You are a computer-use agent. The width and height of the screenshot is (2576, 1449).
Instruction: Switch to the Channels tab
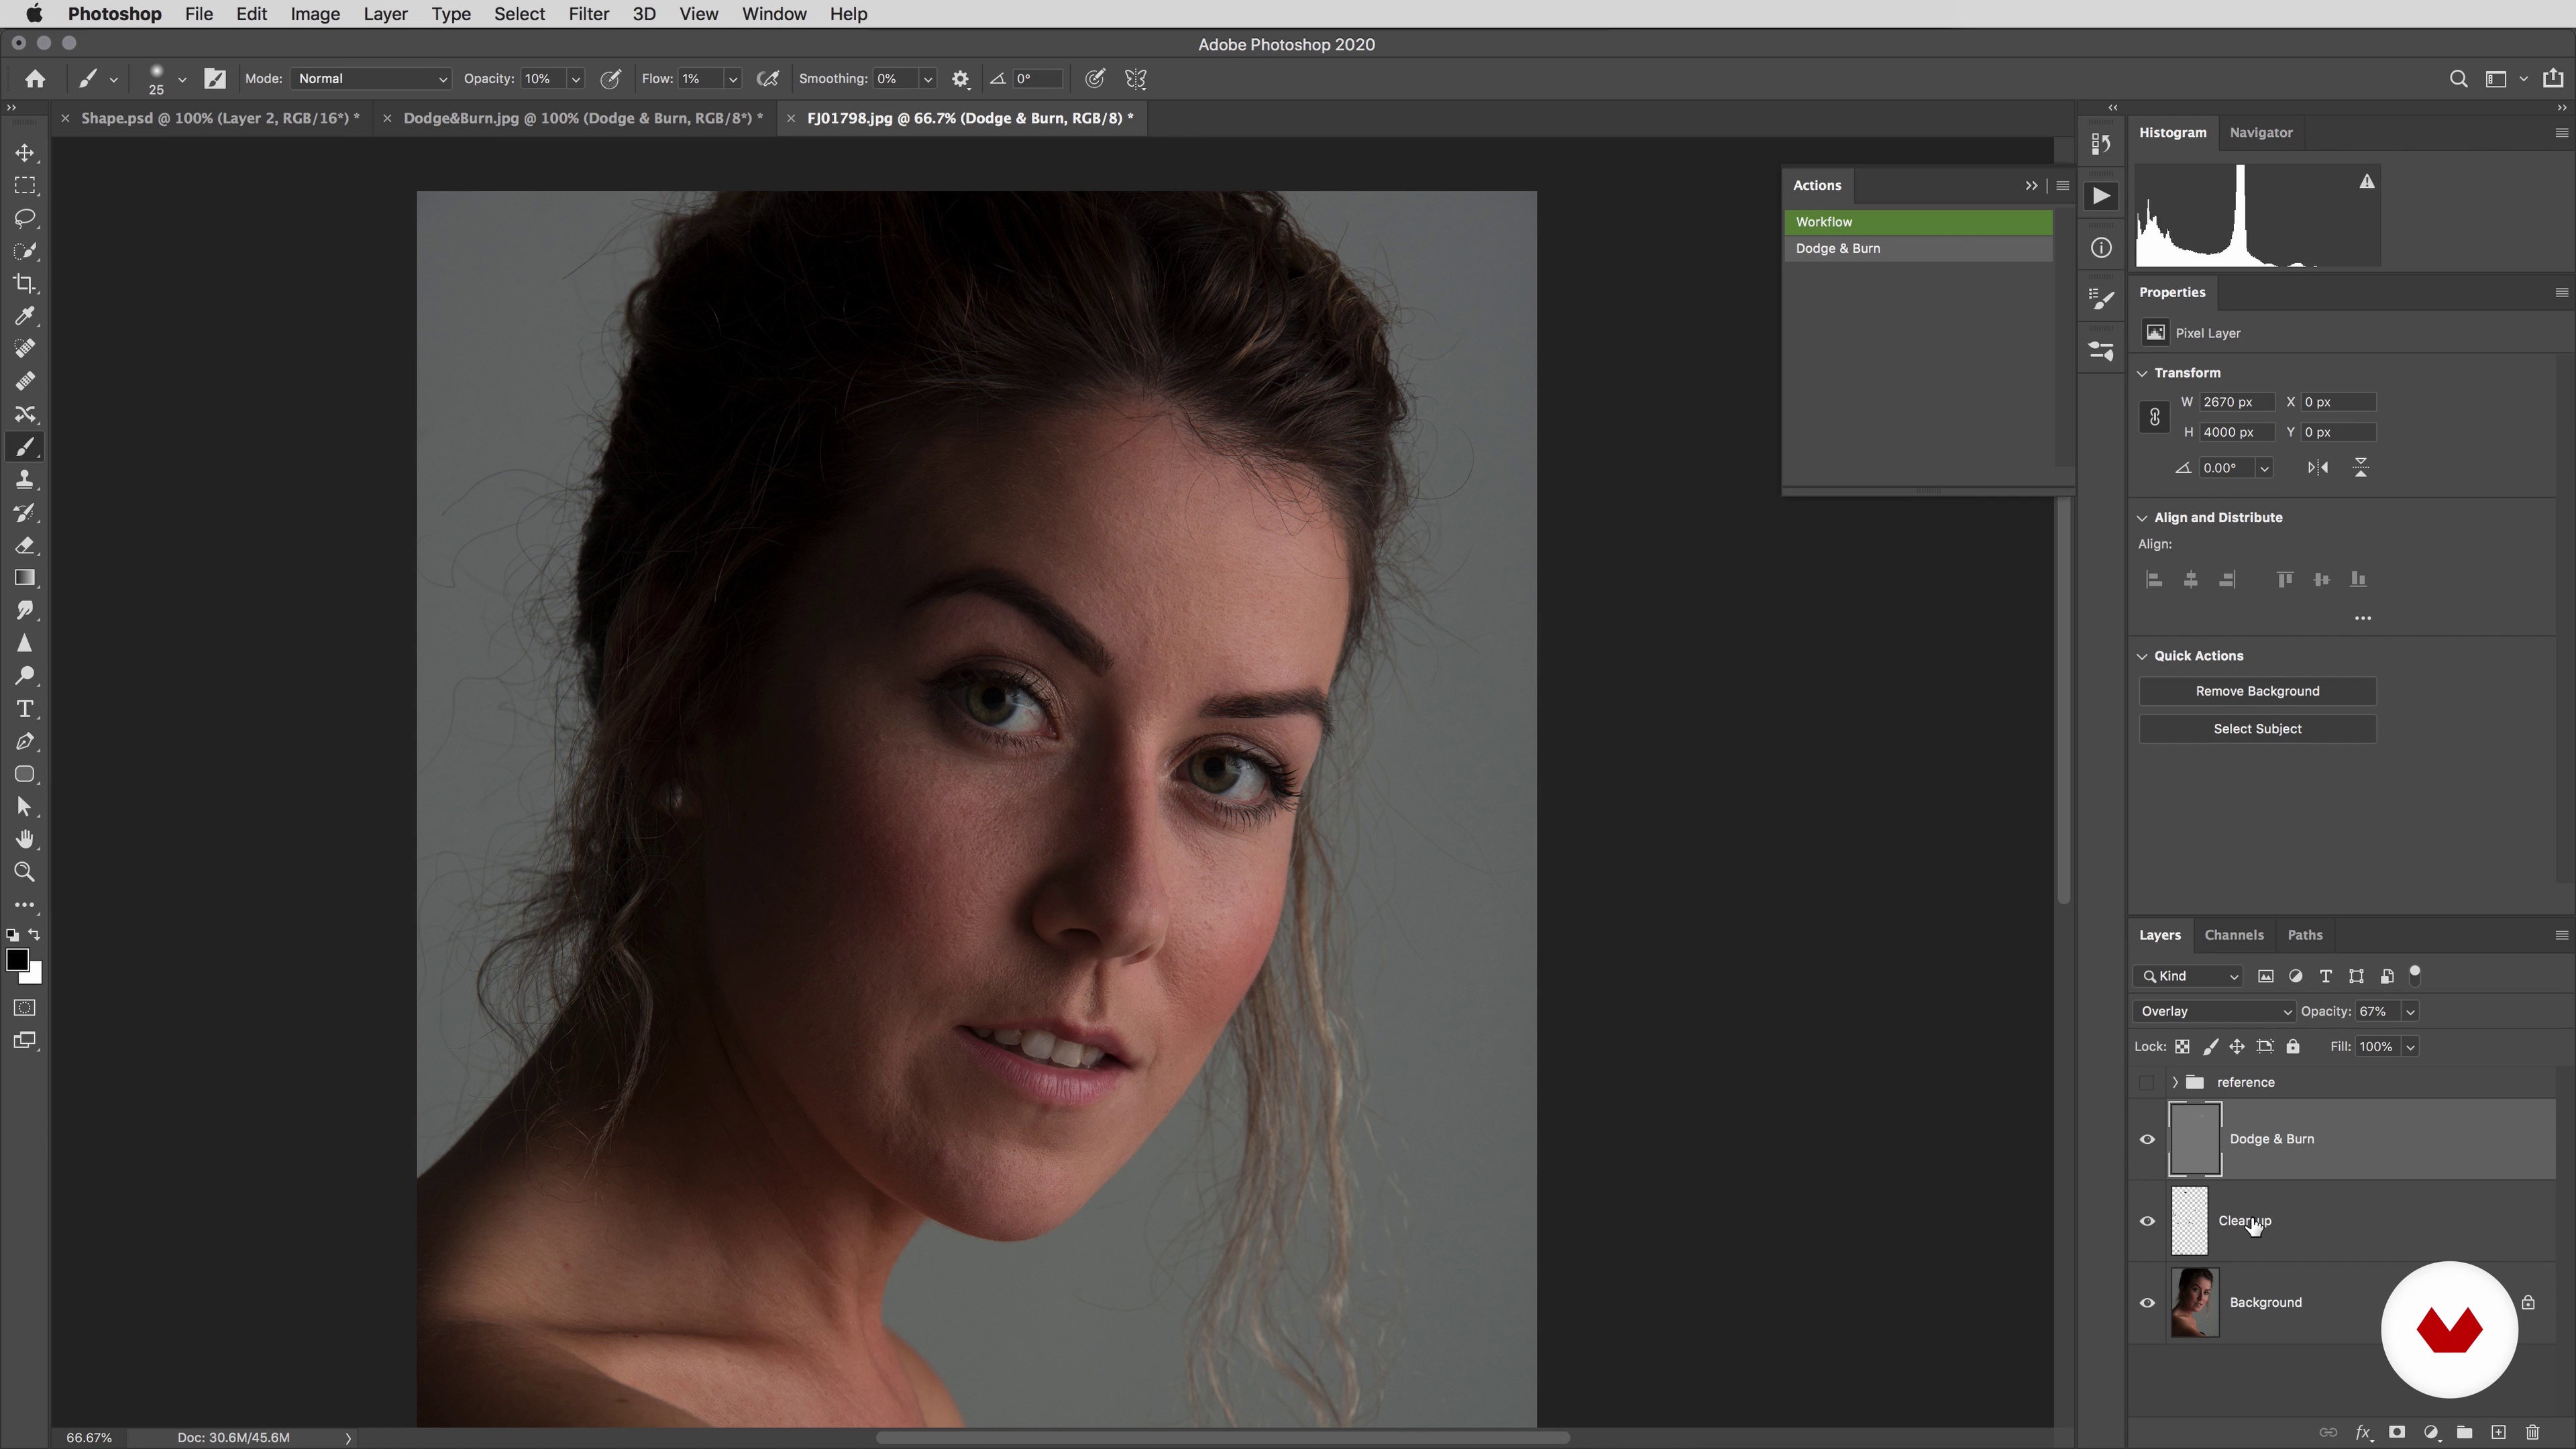[2233, 935]
